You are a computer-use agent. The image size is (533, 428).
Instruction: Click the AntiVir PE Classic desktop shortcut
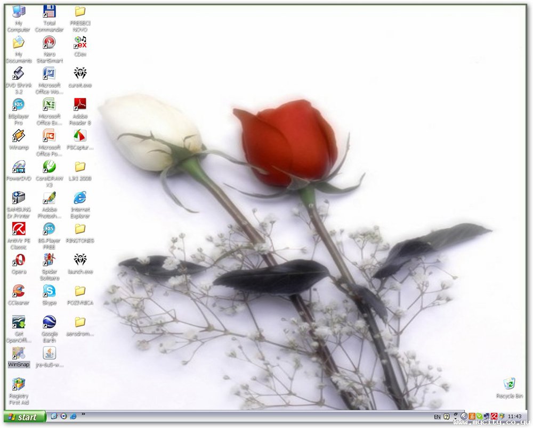click(19, 236)
